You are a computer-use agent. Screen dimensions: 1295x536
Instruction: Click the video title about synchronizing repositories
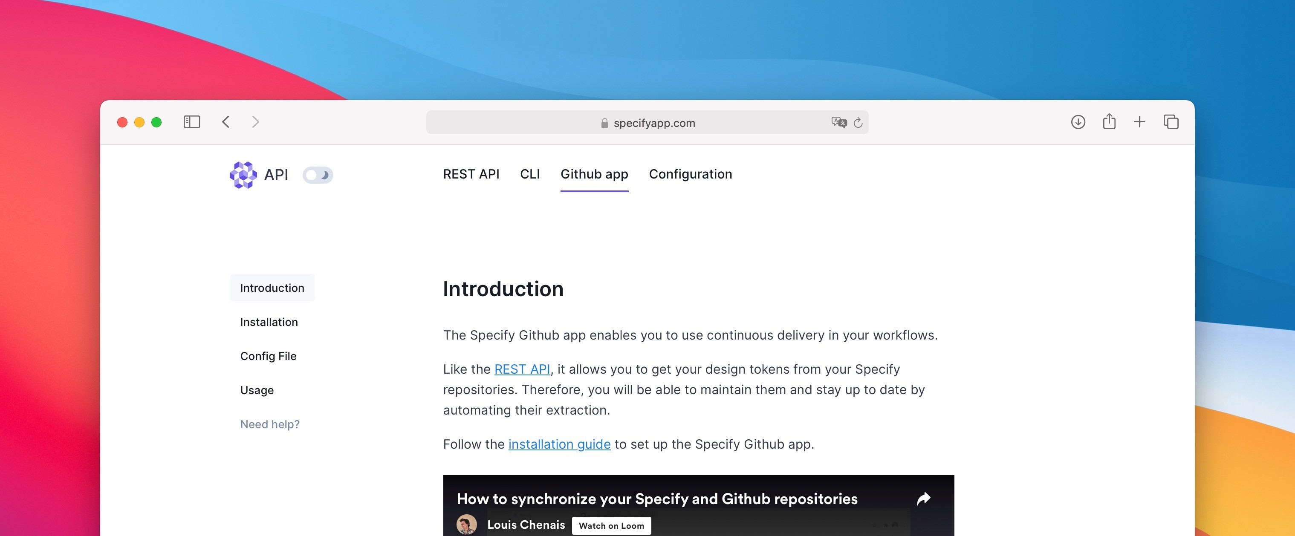pos(657,499)
